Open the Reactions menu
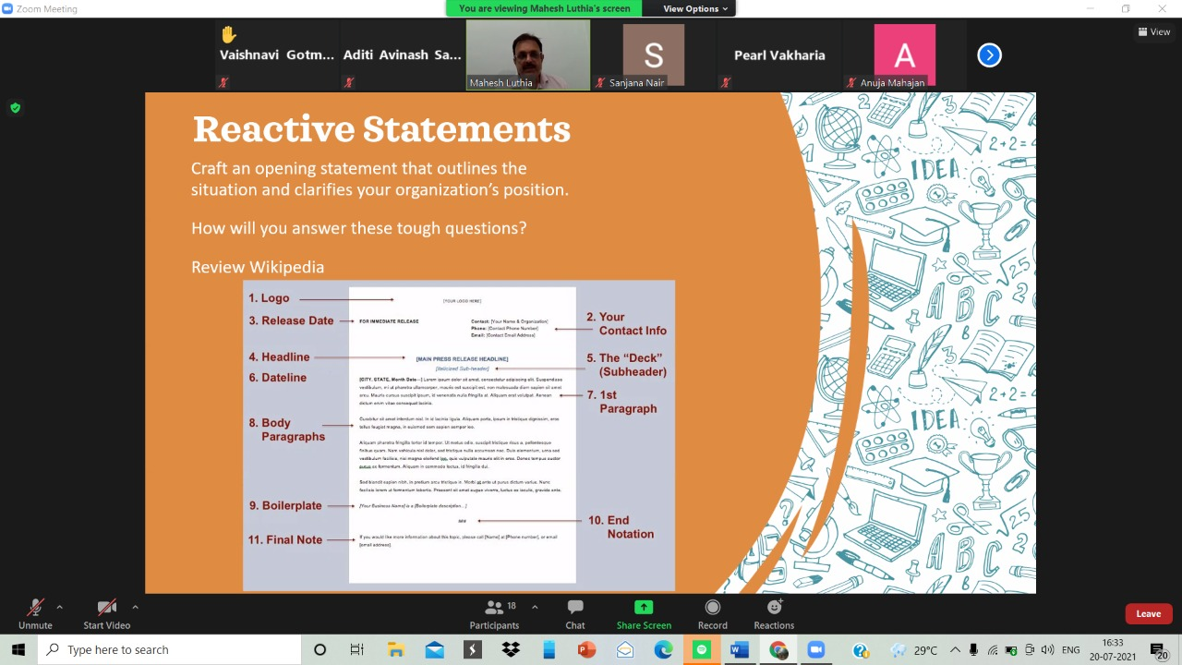Image resolution: width=1182 pixels, height=665 pixels. tap(774, 613)
